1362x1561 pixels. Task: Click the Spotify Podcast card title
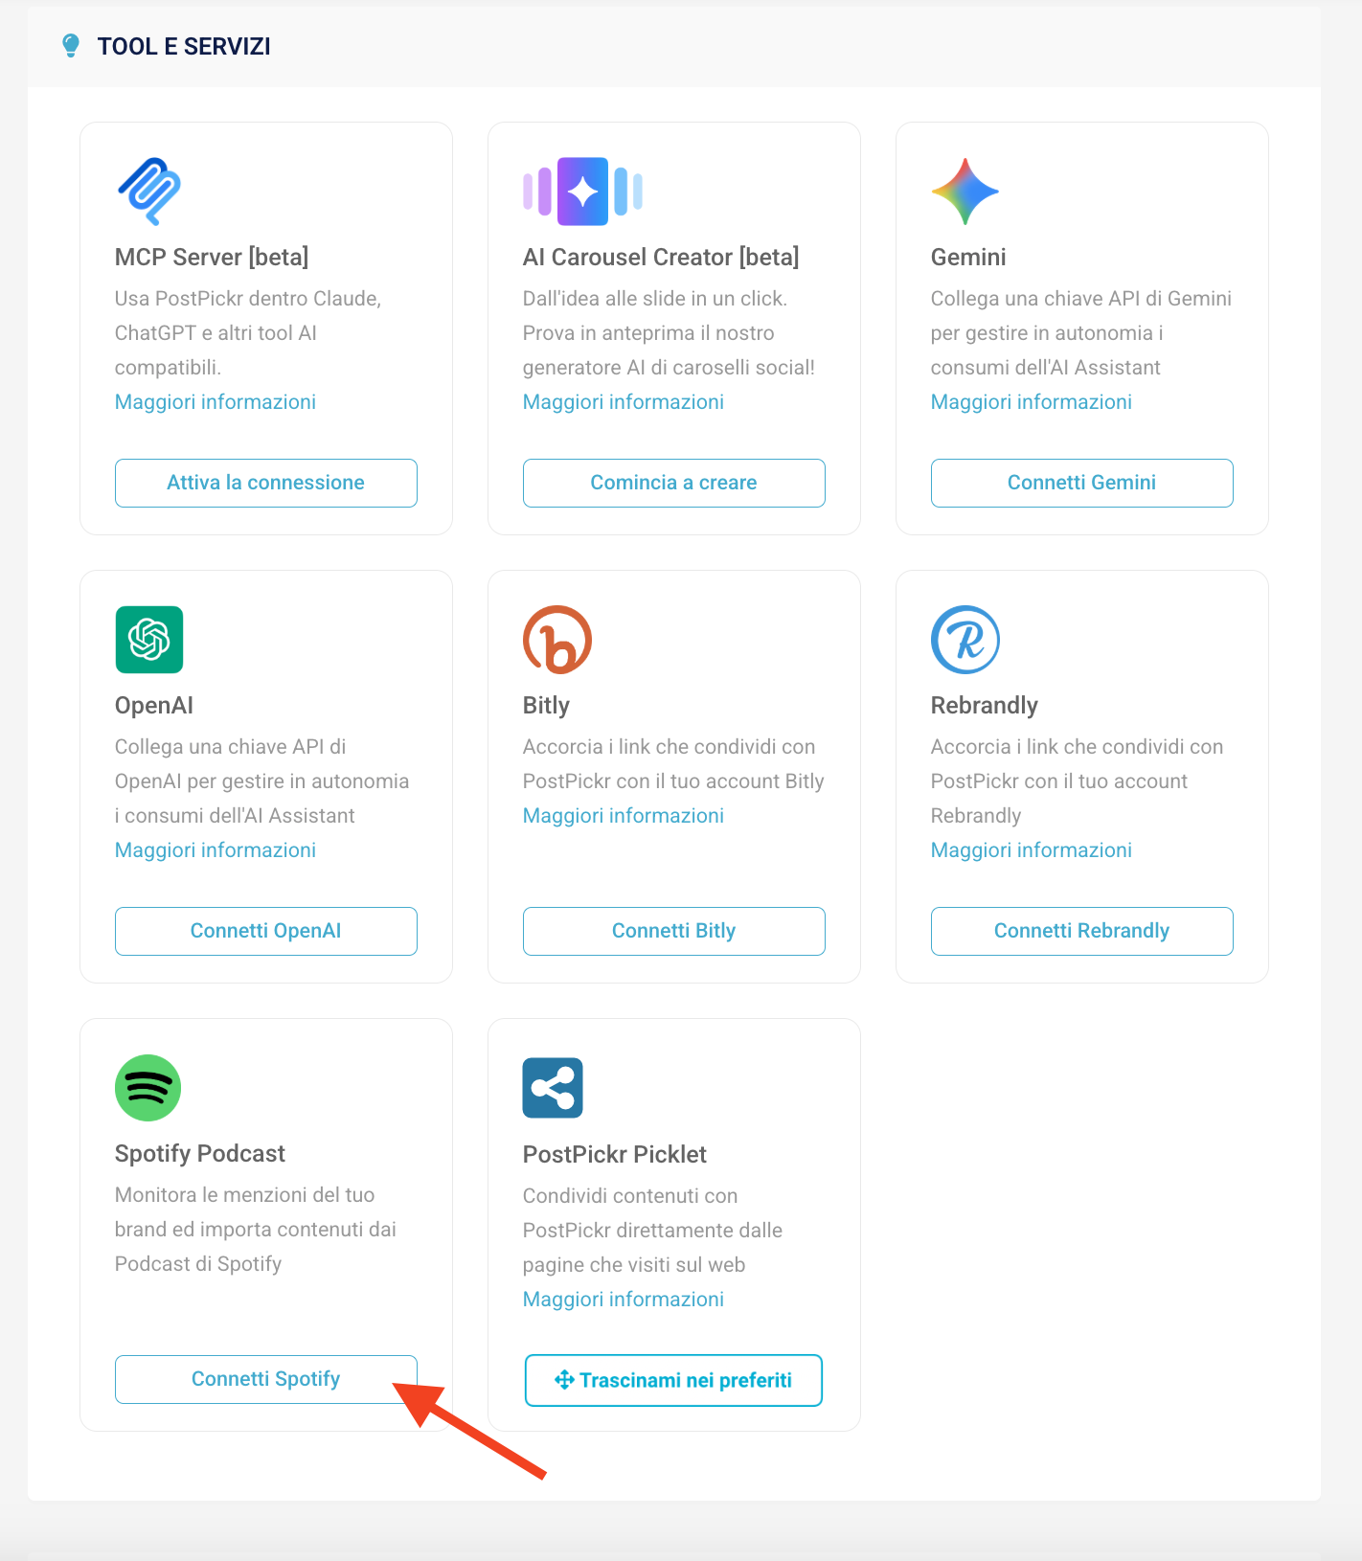coord(200,1154)
